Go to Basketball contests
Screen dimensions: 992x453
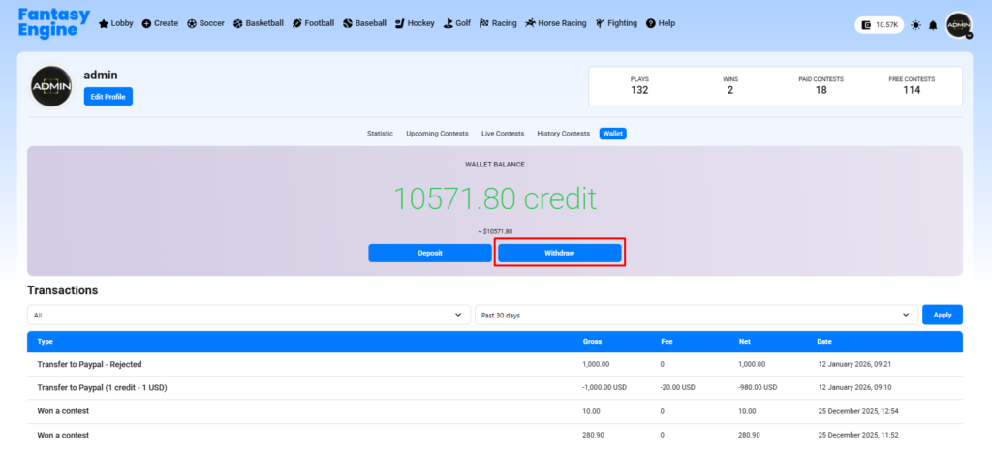pos(260,23)
